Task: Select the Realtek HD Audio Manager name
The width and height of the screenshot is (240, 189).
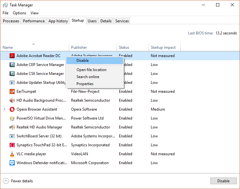Action: pyautogui.click(x=39, y=127)
